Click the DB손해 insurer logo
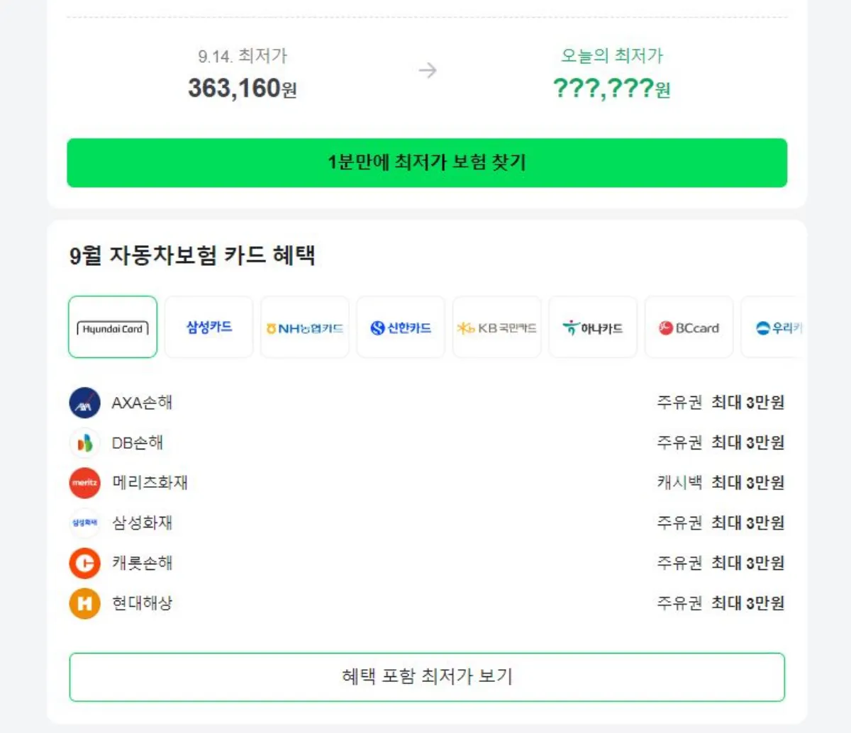Screen dimensions: 851x733 click(x=84, y=442)
